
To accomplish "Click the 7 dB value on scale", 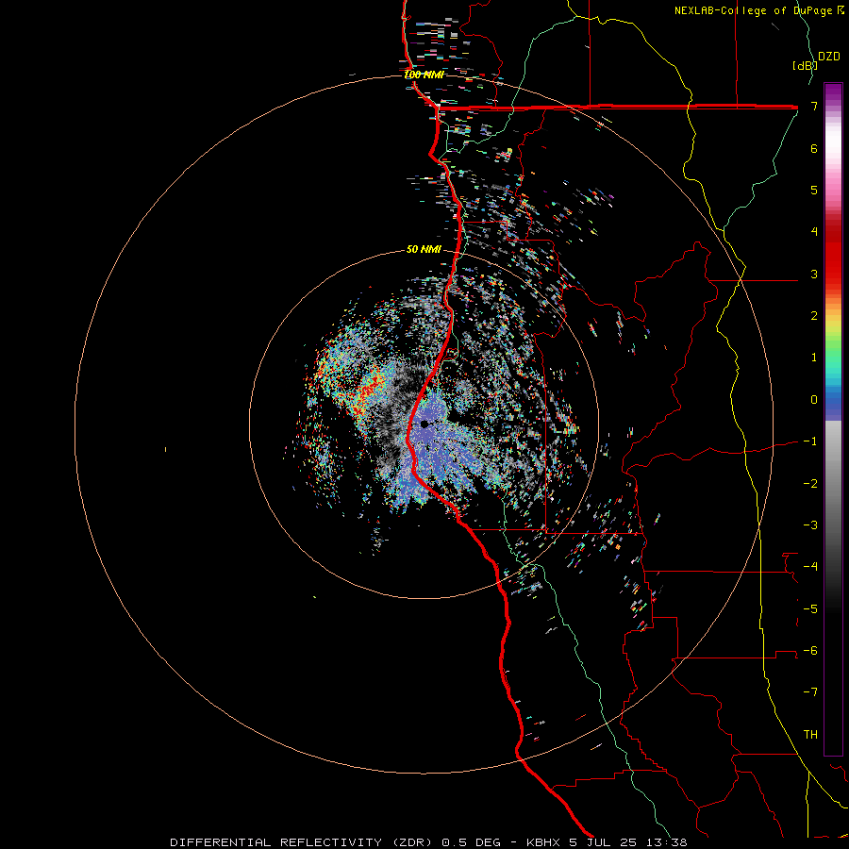I will 814,106.
